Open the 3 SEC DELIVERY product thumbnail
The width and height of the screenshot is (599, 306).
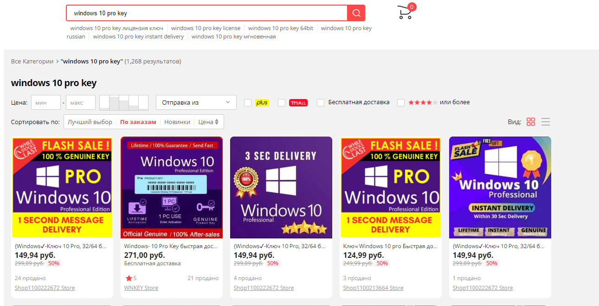pos(281,187)
